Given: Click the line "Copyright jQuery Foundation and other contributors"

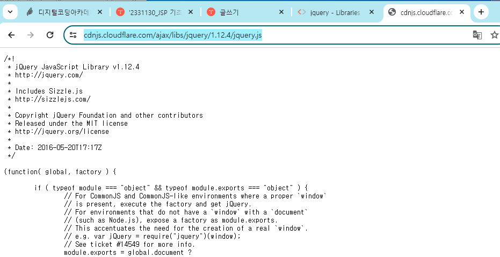Looking at the screenshot, I should 108,115.
